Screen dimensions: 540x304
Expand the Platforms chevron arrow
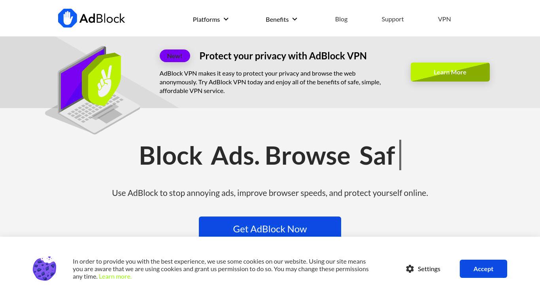(226, 19)
